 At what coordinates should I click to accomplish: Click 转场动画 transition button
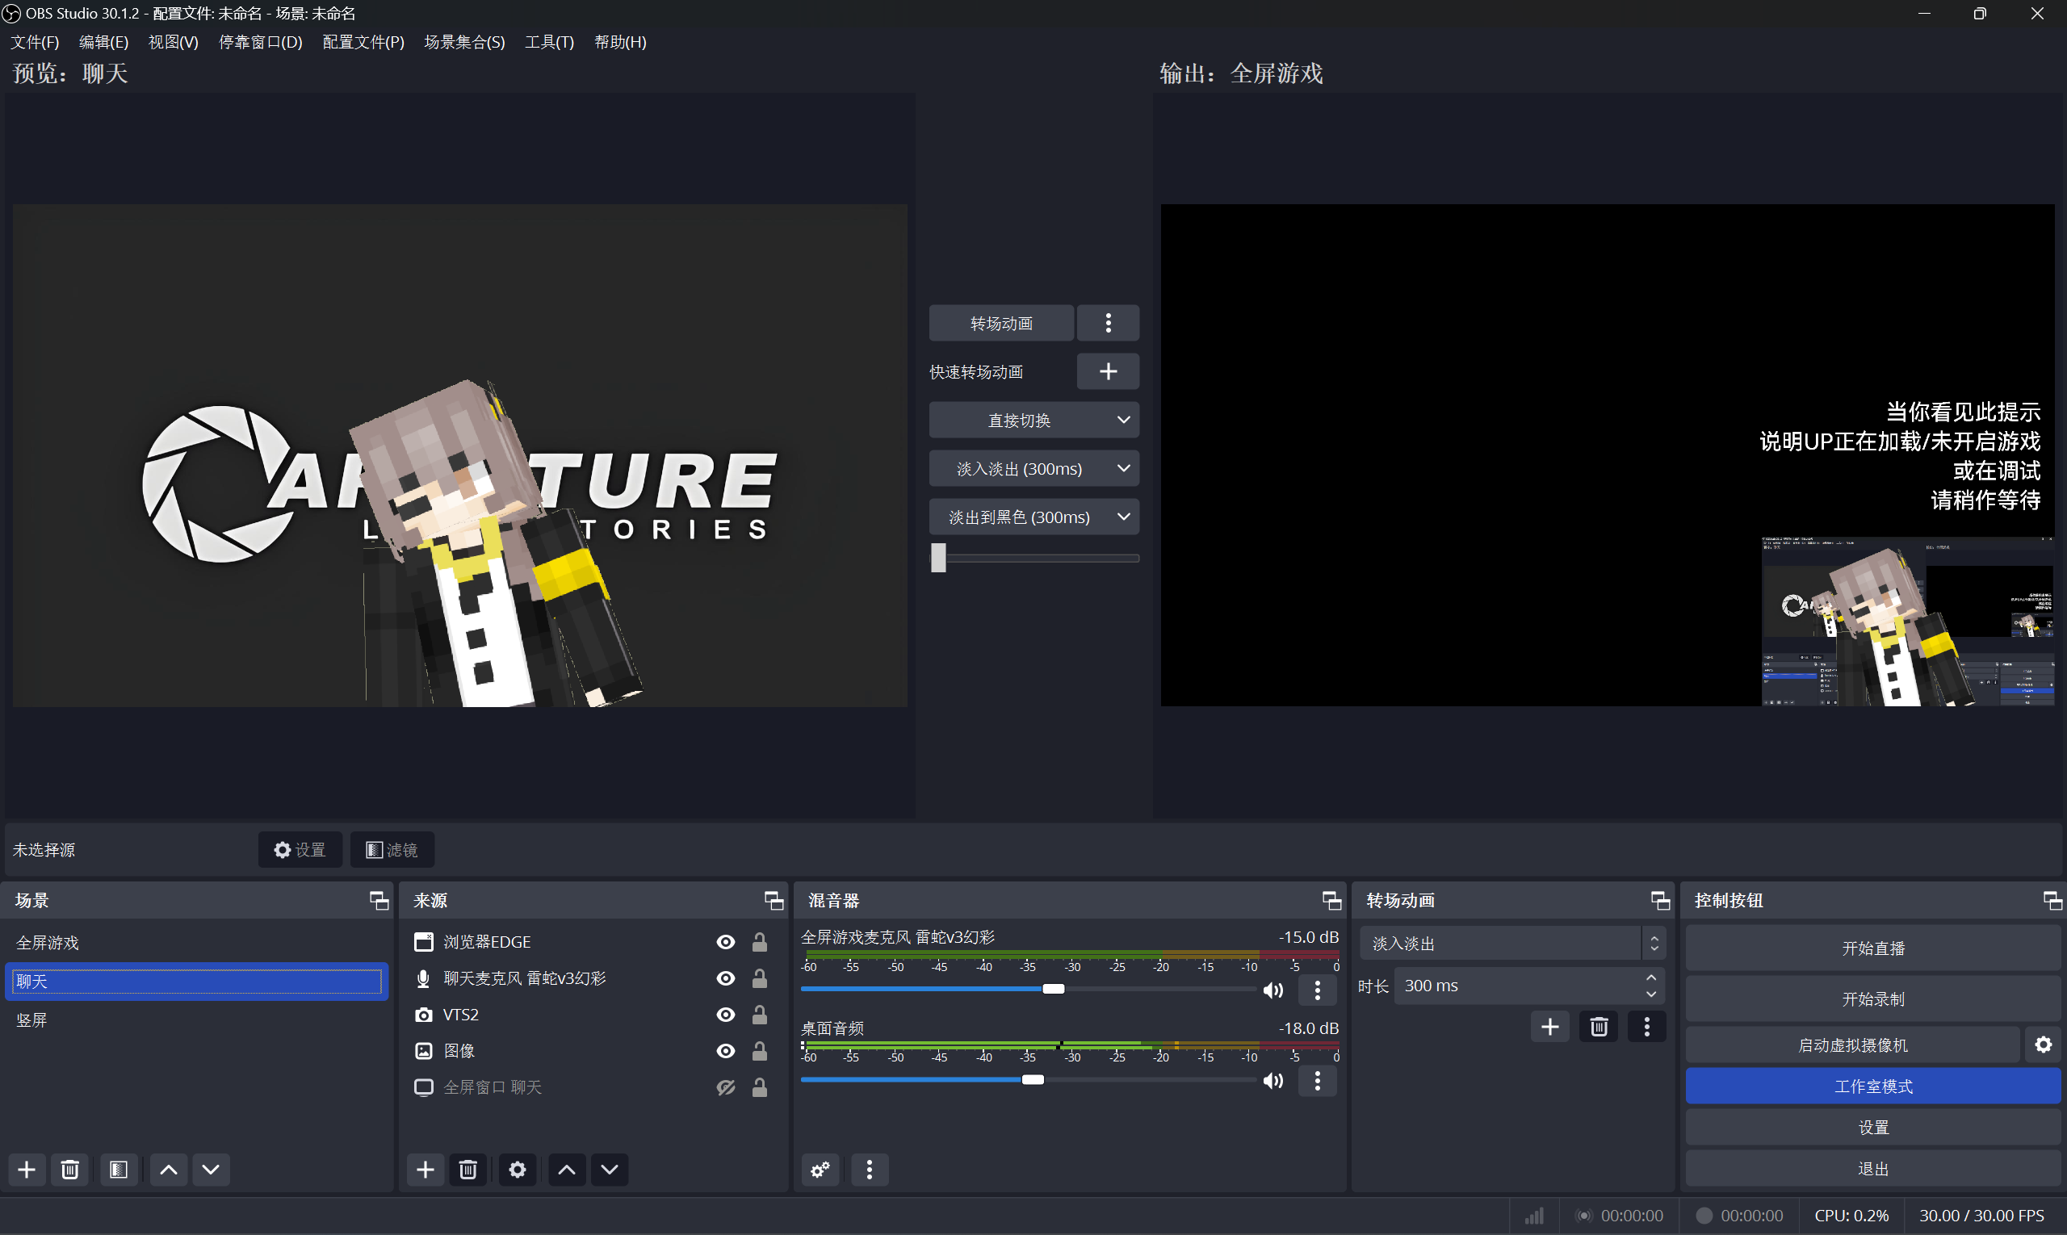[1001, 323]
